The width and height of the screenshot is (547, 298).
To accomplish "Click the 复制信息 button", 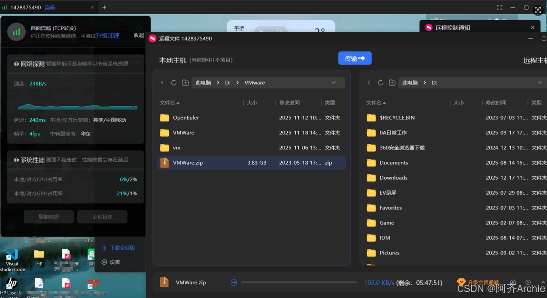I will [x=49, y=217].
